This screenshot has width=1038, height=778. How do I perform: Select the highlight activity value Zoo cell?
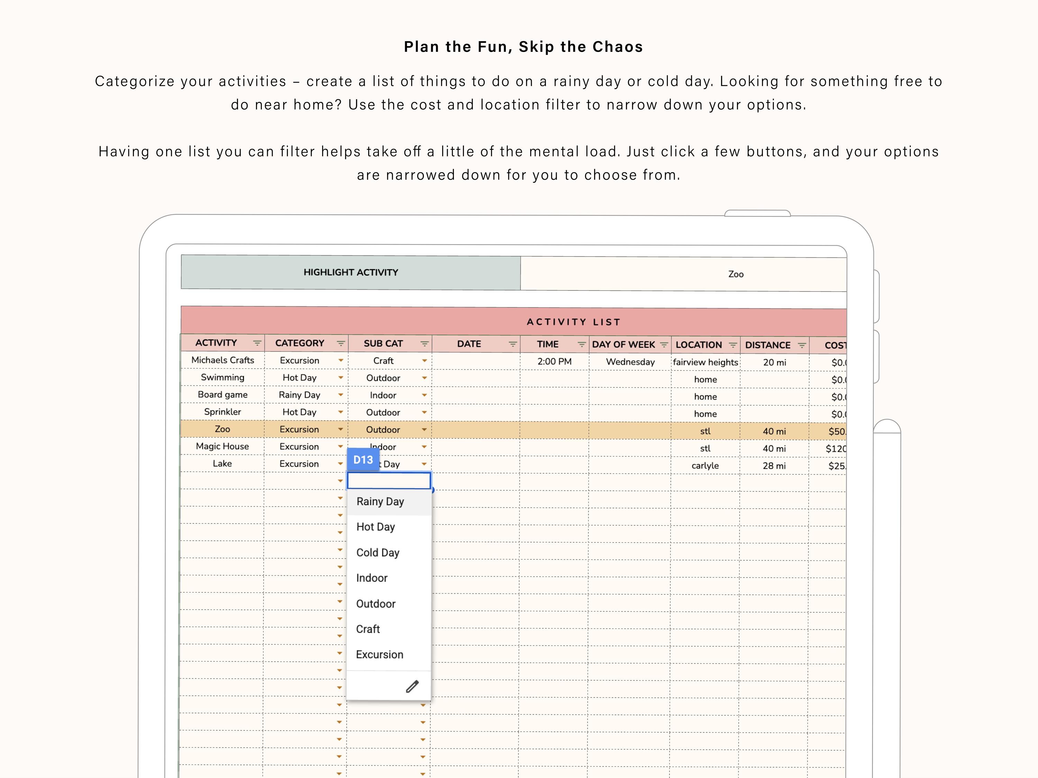coord(684,274)
